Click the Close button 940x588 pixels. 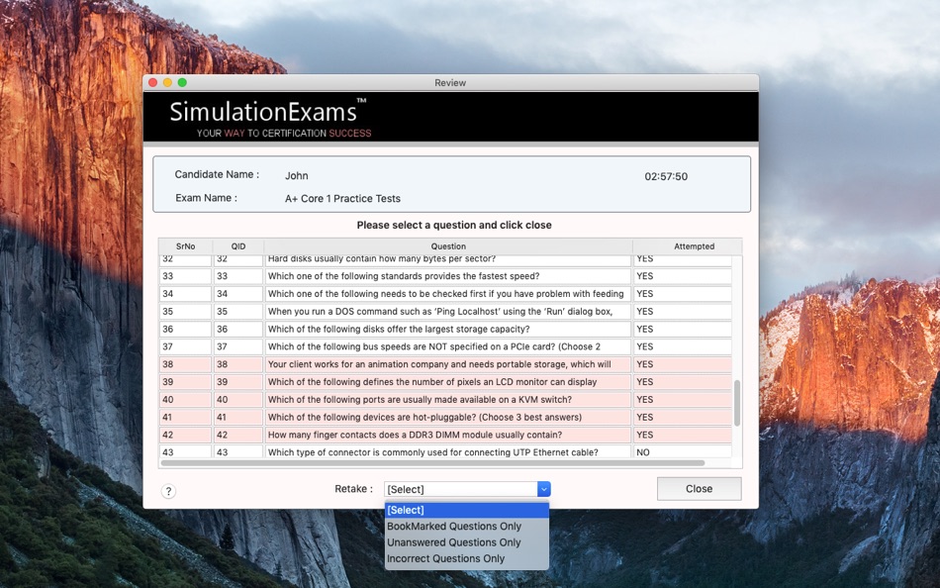699,488
